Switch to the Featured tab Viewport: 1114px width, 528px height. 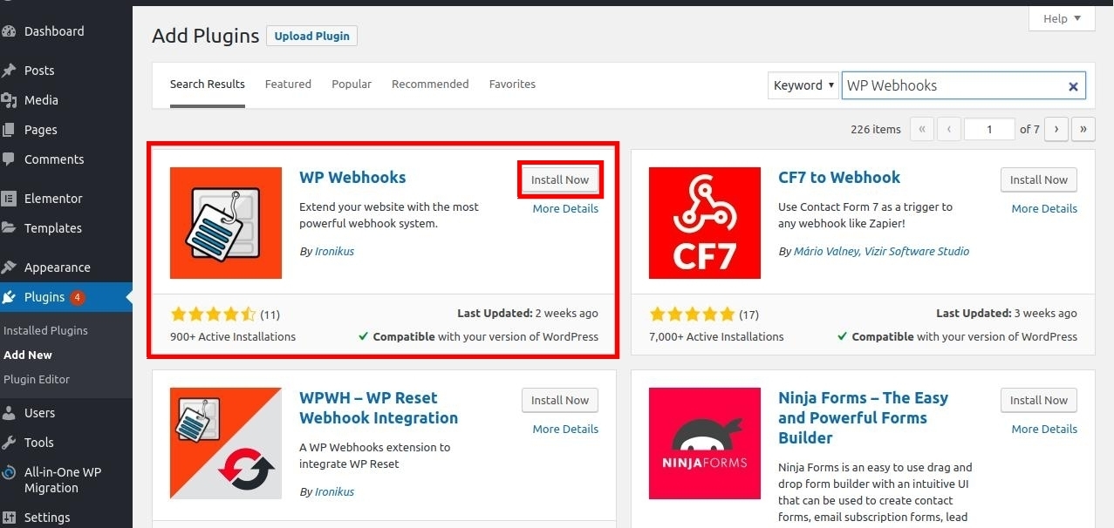pos(288,85)
